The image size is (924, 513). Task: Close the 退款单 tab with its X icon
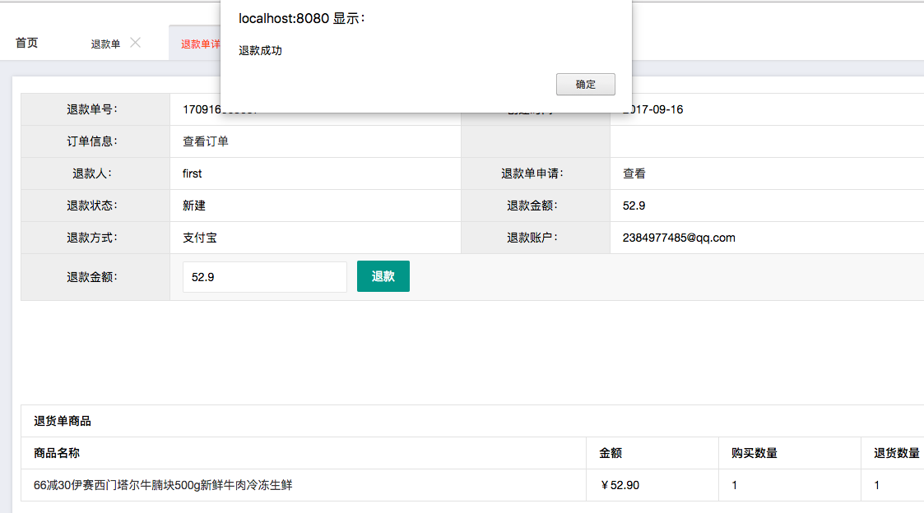click(x=136, y=43)
